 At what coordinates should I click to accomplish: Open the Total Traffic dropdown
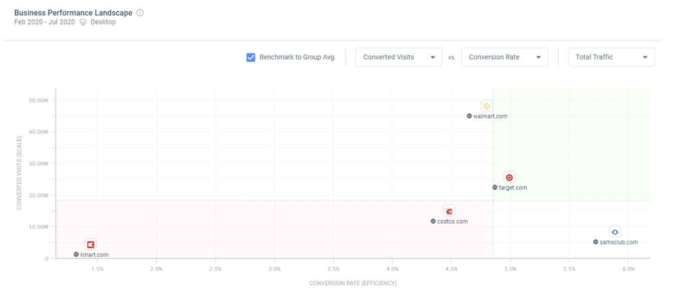[611, 57]
